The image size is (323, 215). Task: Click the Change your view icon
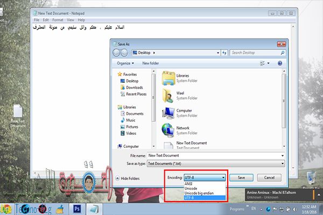tap(263, 63)
